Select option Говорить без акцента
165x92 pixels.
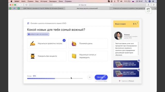point(47,56)
